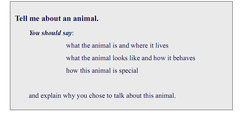Image resolution: width=241 pixels, height=115 pixels.
Task: Click the word "behaves" in the second prompt
Action: pos(184,58)
